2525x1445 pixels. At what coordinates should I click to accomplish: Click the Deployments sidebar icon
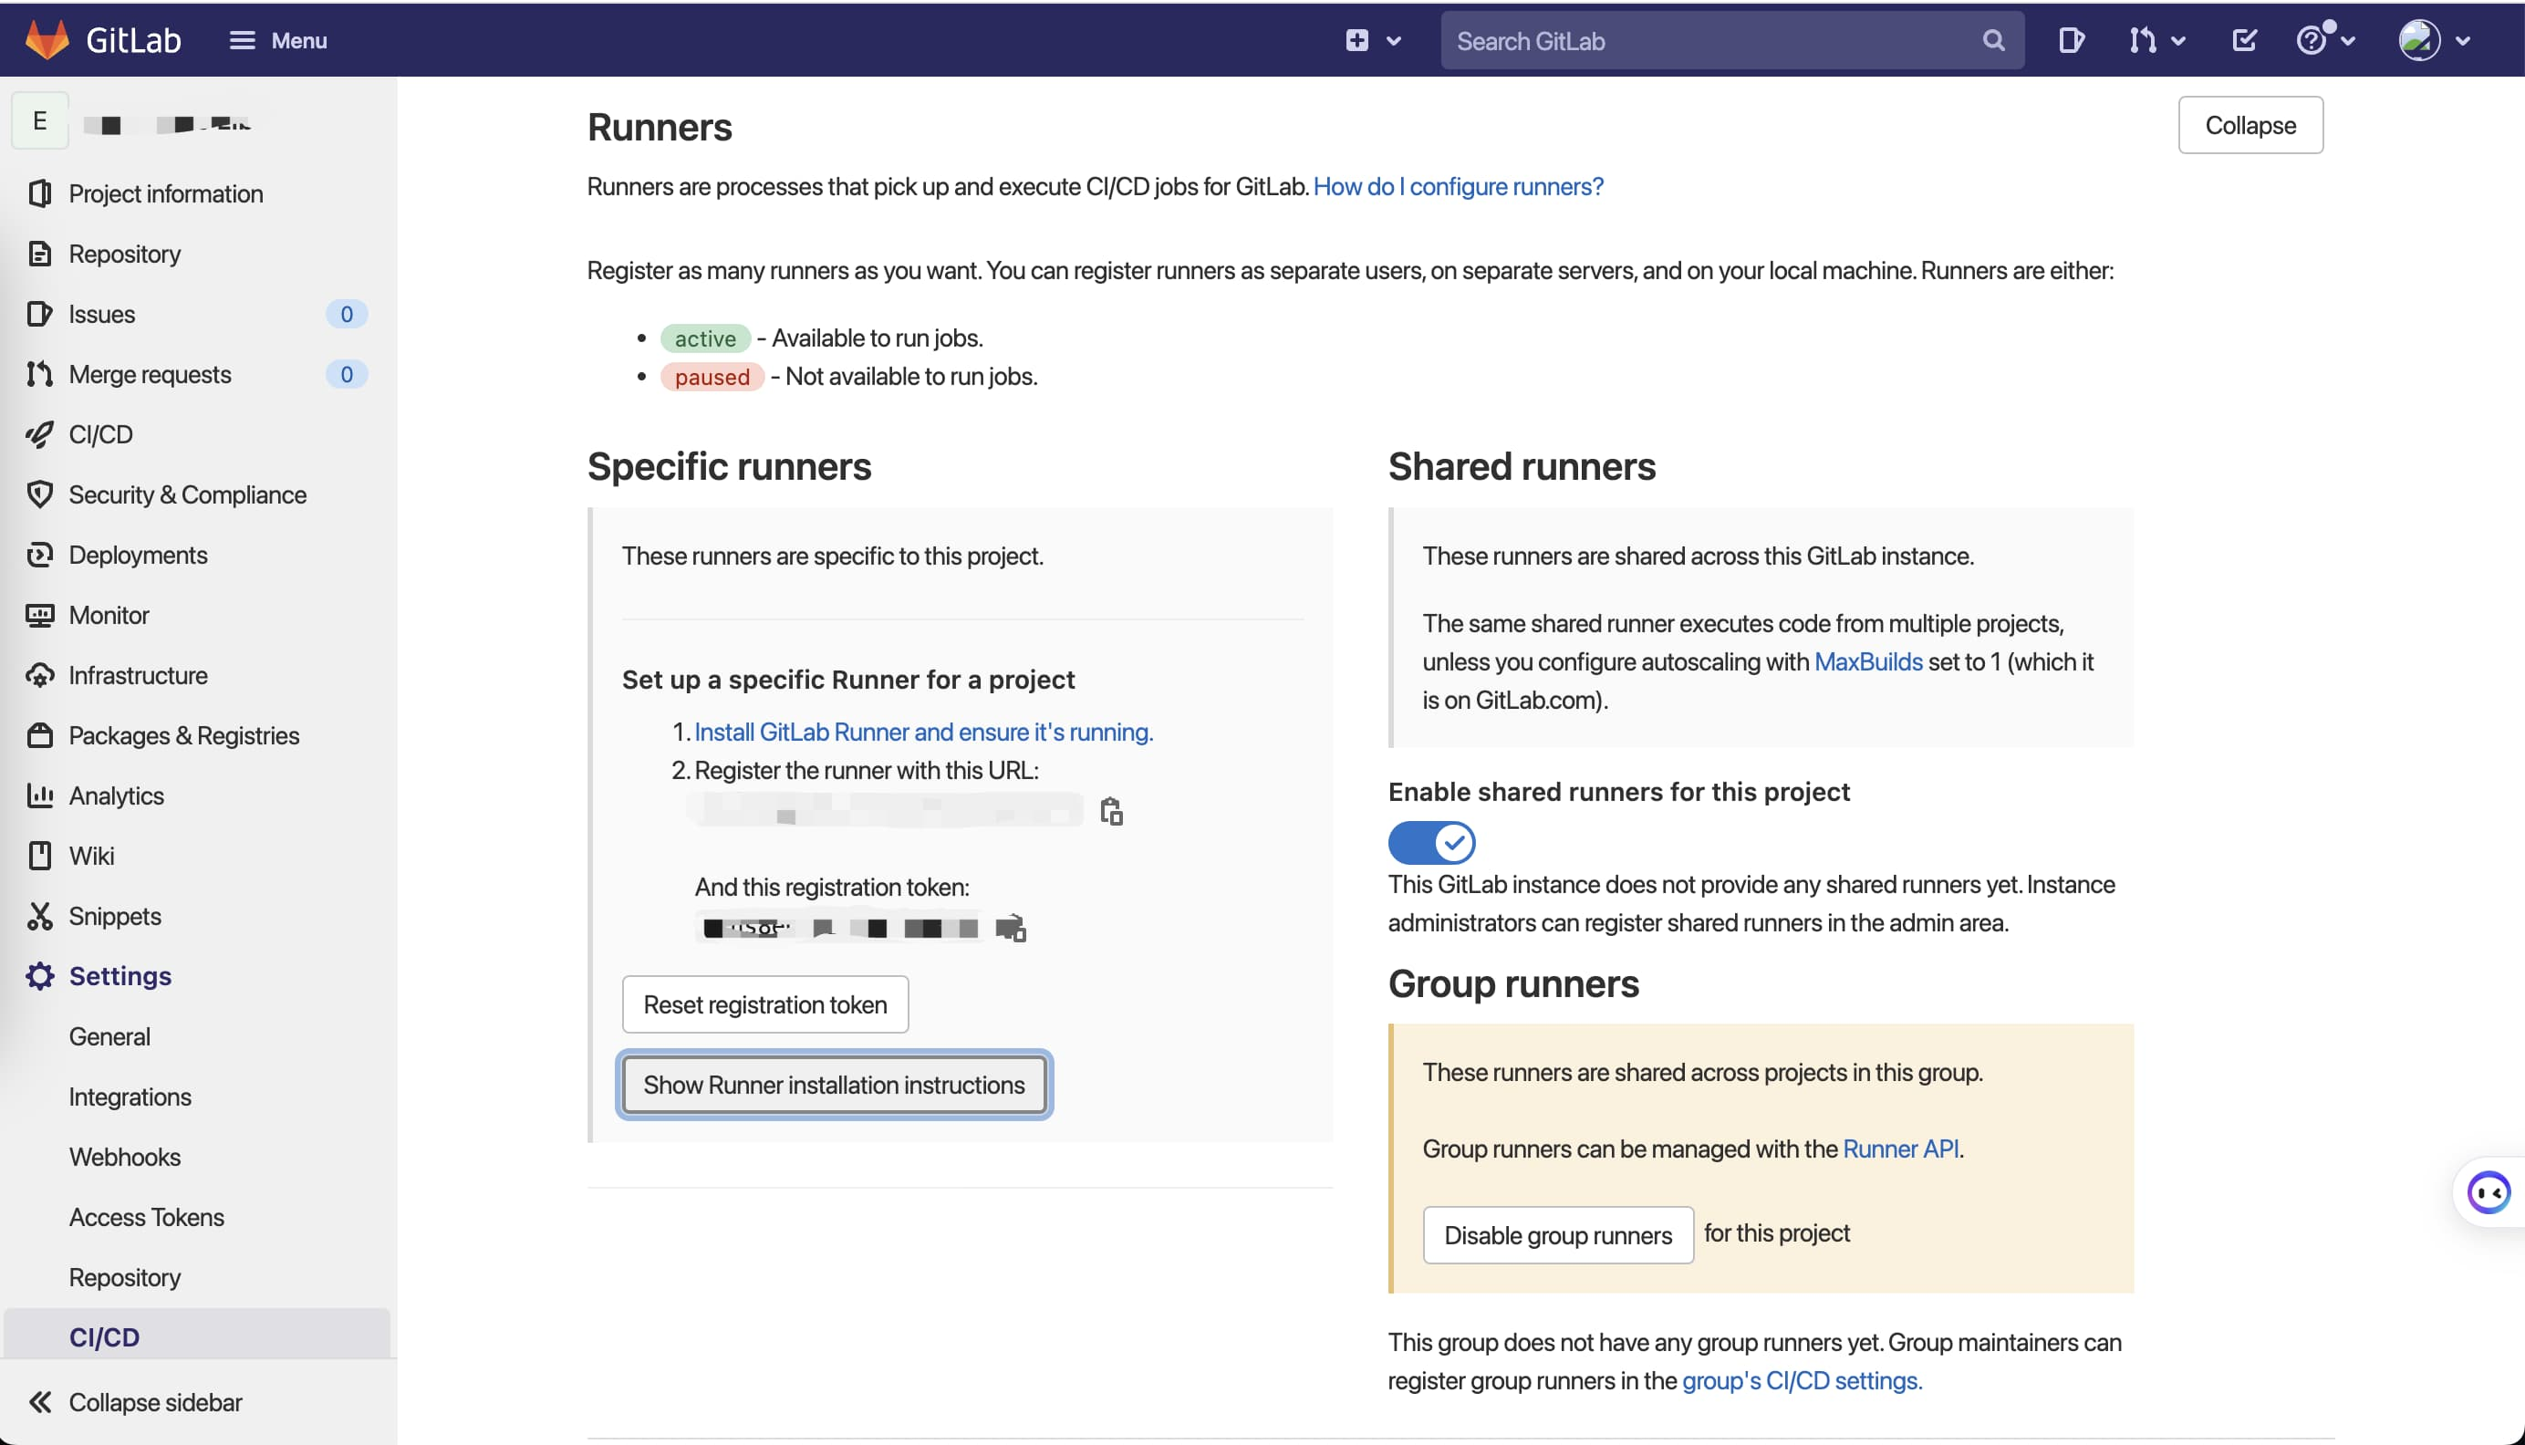[40, 555]
